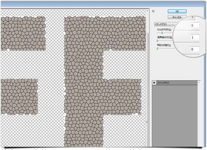Click the 明るさの強さ(L) label
This screenshot has width=207, height=150.
(164, 45)
